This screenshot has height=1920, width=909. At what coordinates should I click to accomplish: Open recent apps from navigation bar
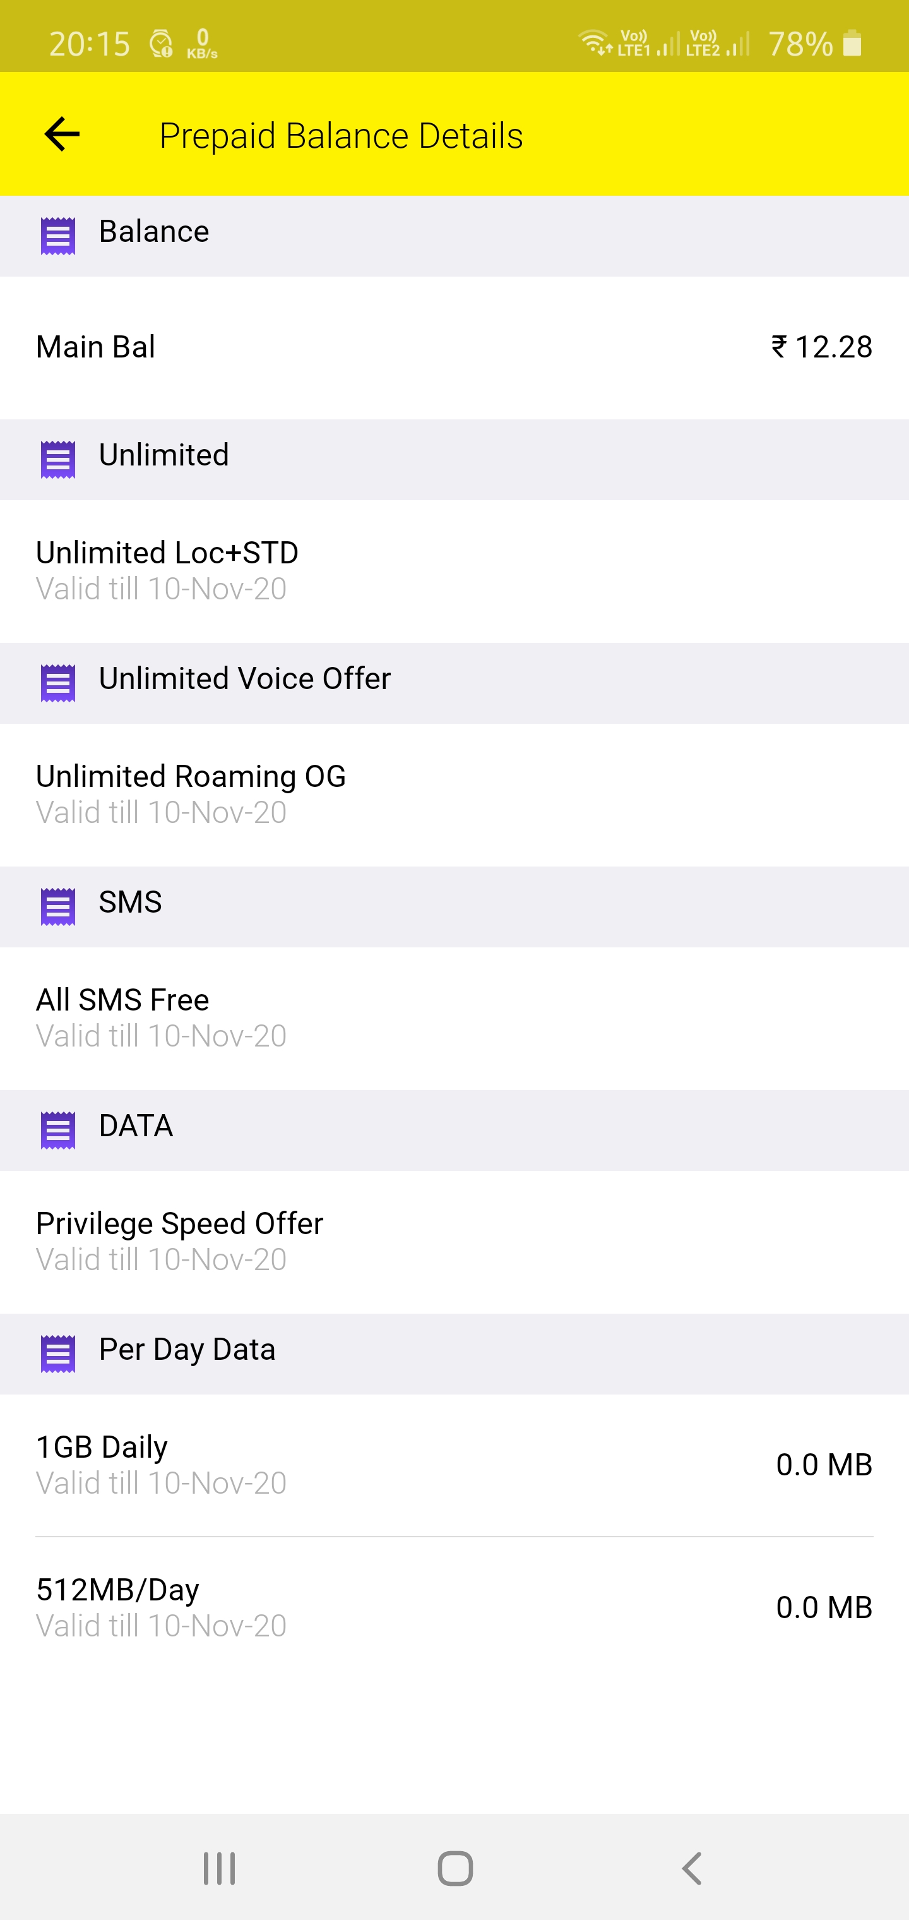pos(219,1868)
